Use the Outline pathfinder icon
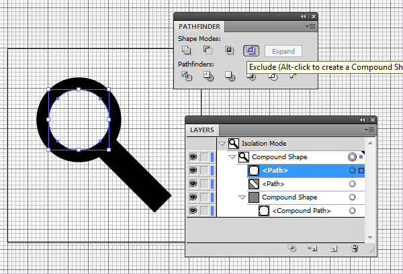 coord(273,77)
